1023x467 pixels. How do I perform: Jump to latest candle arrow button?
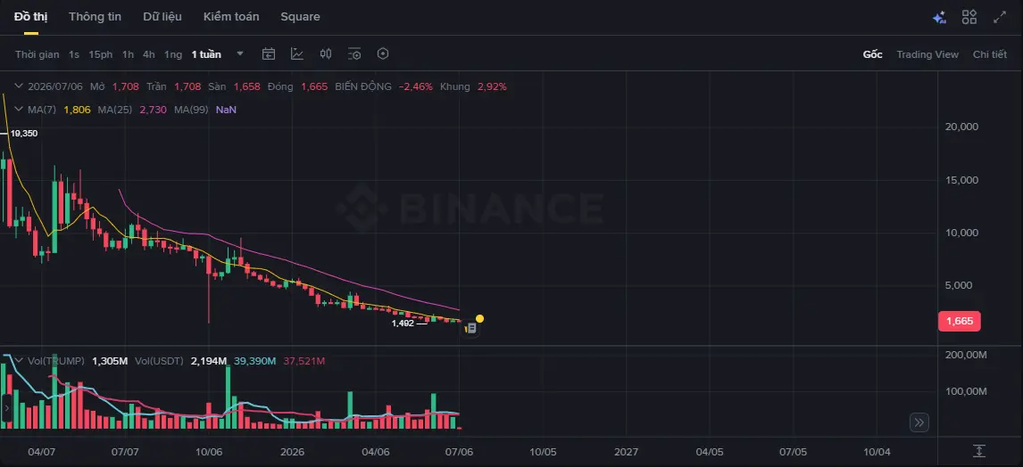tap(919, 422)
